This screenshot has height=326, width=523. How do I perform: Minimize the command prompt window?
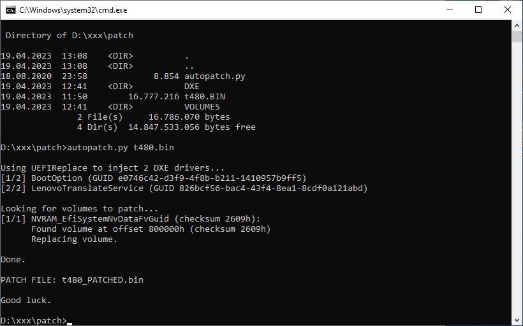[448, 10]
